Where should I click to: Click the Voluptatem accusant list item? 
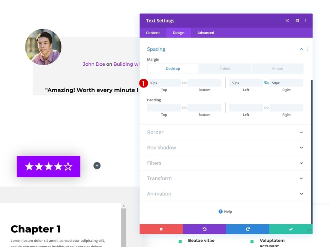click(272, 243)
